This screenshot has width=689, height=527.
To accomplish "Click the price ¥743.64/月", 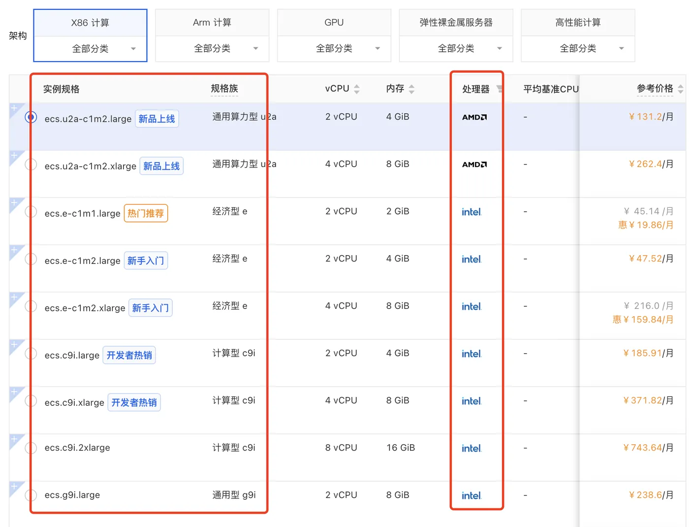I will (648, 448).
